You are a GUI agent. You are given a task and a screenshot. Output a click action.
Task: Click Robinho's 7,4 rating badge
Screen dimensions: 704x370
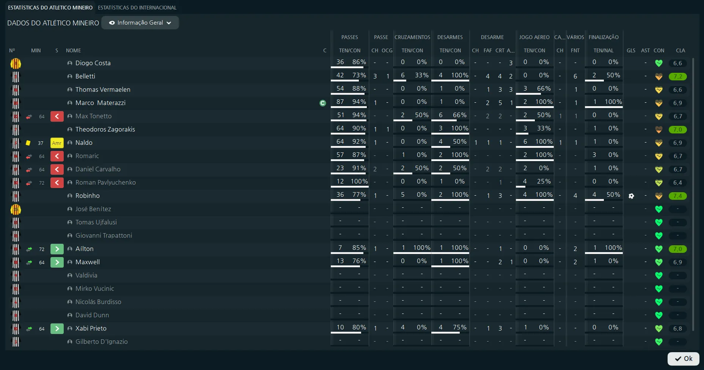pyautogui.click(x=677, y=196)
